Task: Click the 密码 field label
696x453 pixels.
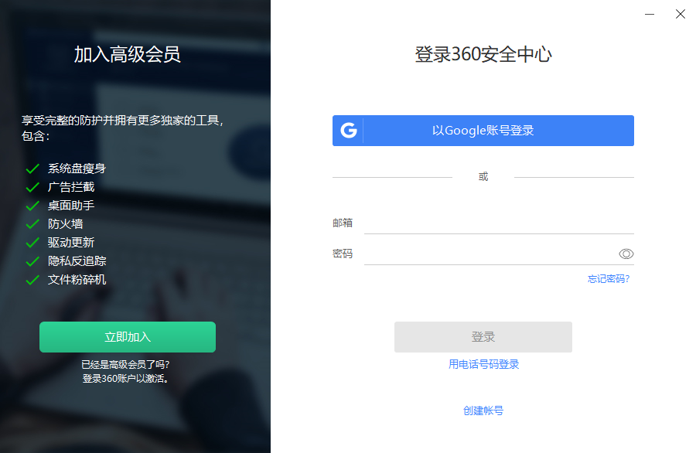Action: [x=343, y=254]
